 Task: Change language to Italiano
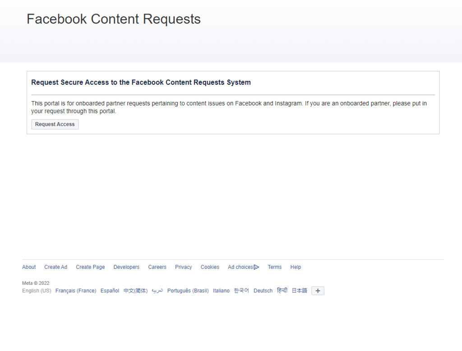coord(221,291)
